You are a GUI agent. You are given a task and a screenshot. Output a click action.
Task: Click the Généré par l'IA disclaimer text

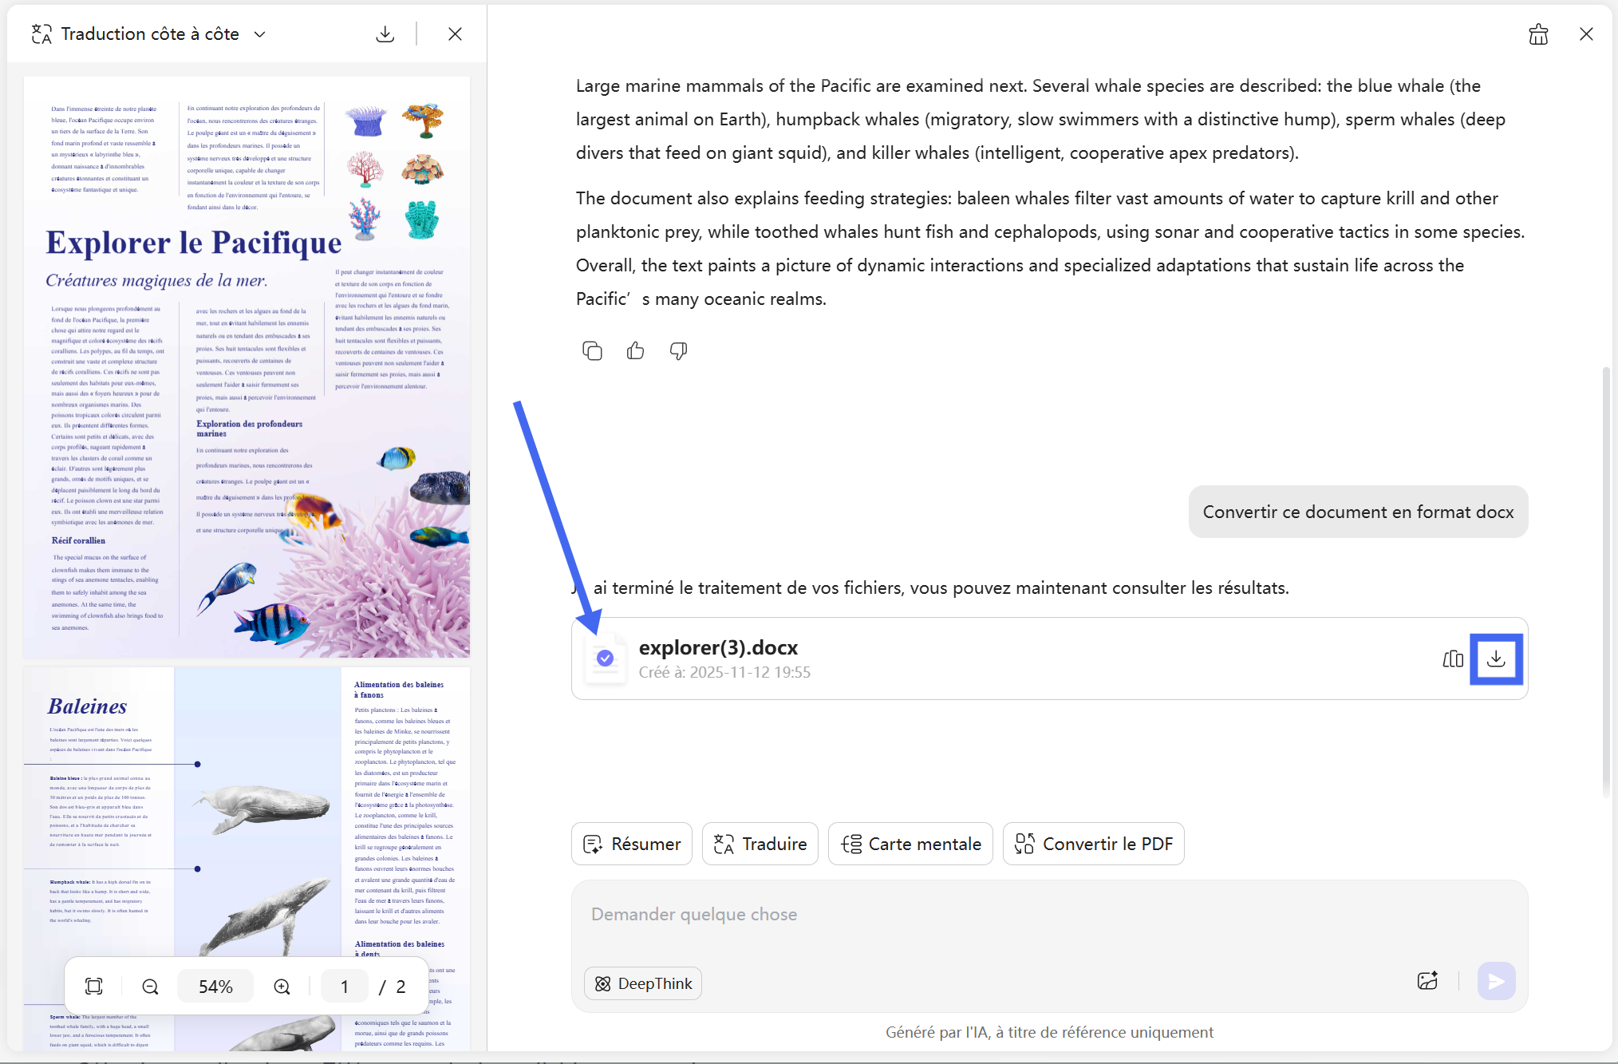[x=1049, y=1032]
